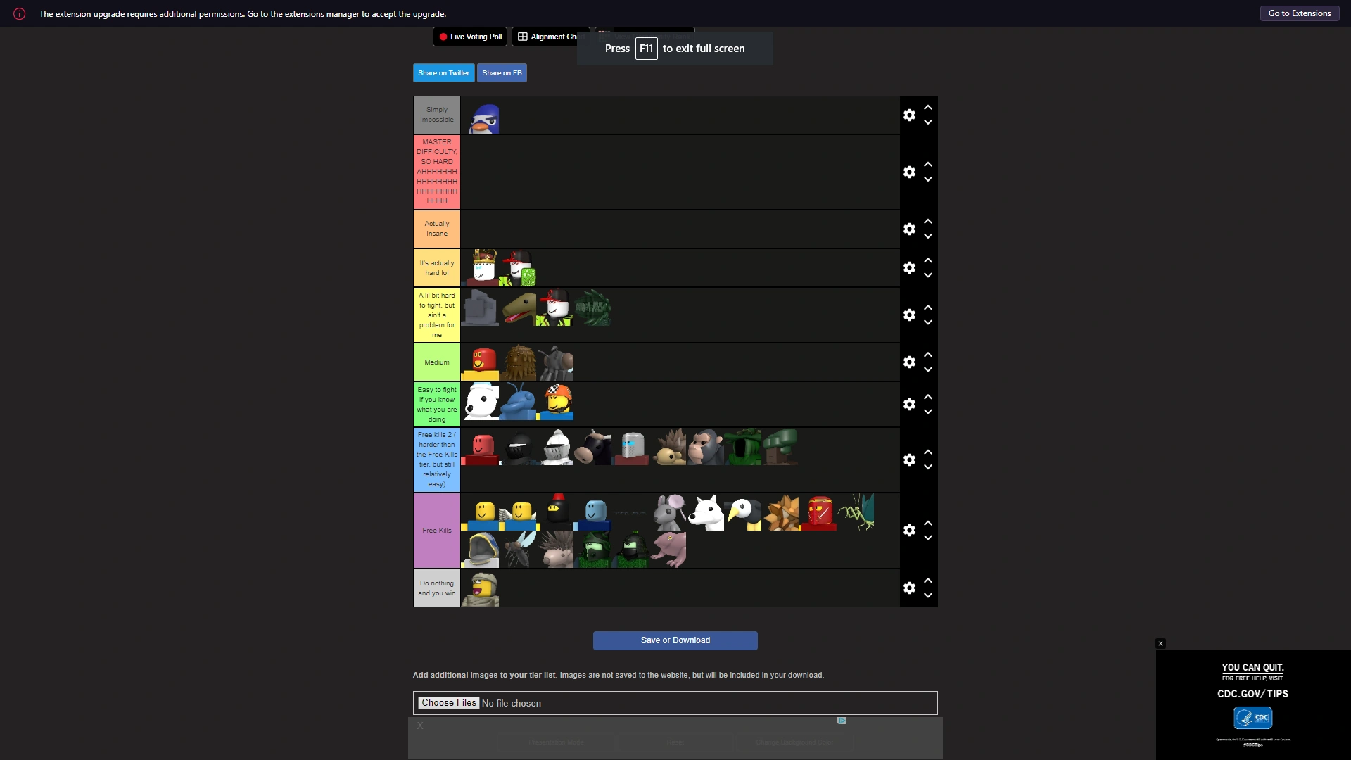Open settings for the 'It's actually hard lol' tier

point(909,268)
